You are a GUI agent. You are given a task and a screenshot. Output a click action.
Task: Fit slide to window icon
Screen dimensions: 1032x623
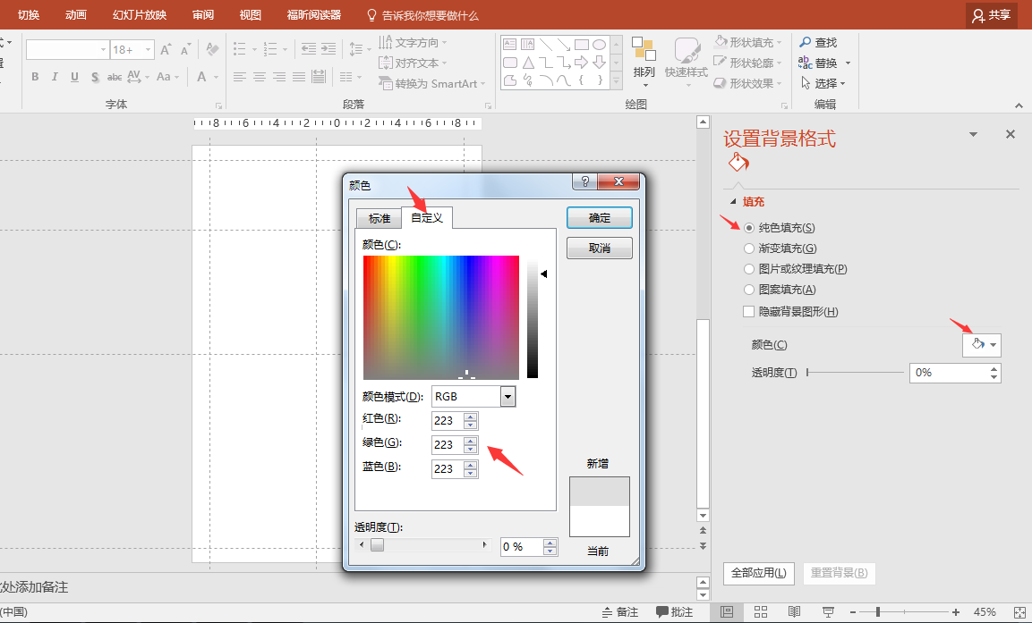(x=1018, y=612)
